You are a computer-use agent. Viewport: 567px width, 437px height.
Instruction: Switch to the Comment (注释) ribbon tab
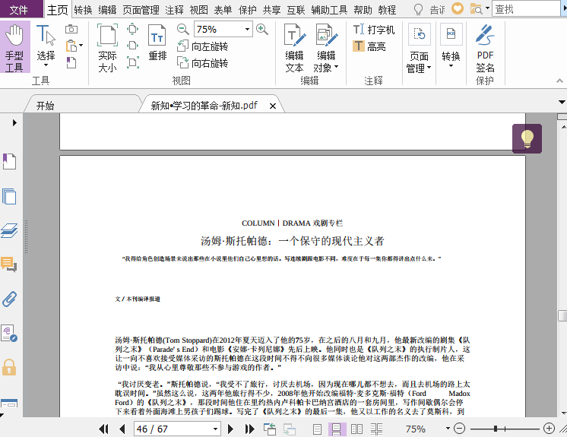pos(174,10)
